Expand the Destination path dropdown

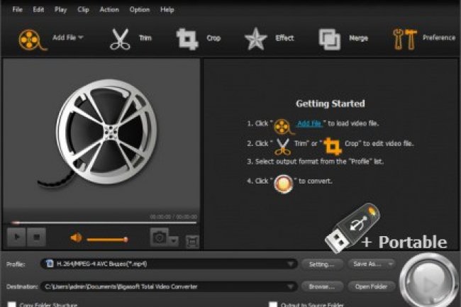289,286
